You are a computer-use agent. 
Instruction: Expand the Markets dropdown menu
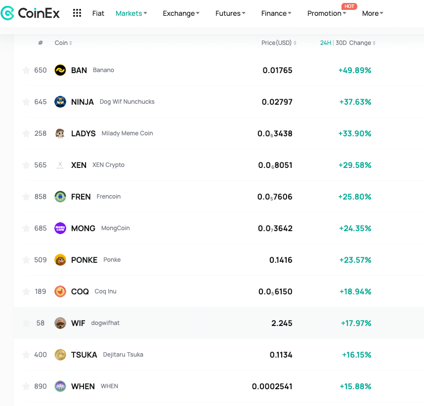click(x=131, y=13)
